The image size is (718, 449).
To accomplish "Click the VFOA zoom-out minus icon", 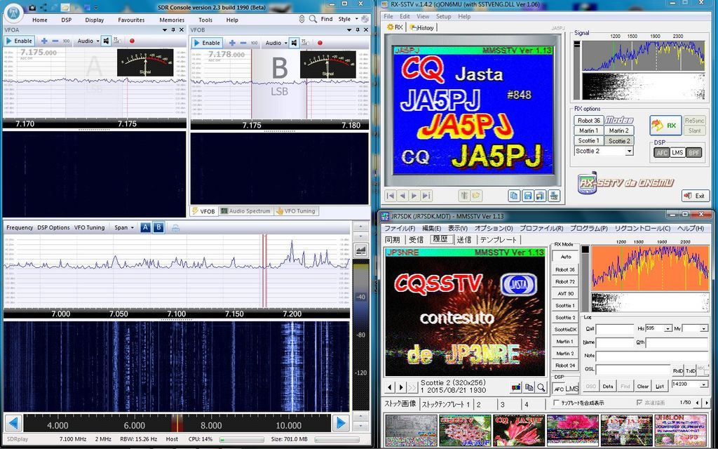I will [x=55, y=41].
